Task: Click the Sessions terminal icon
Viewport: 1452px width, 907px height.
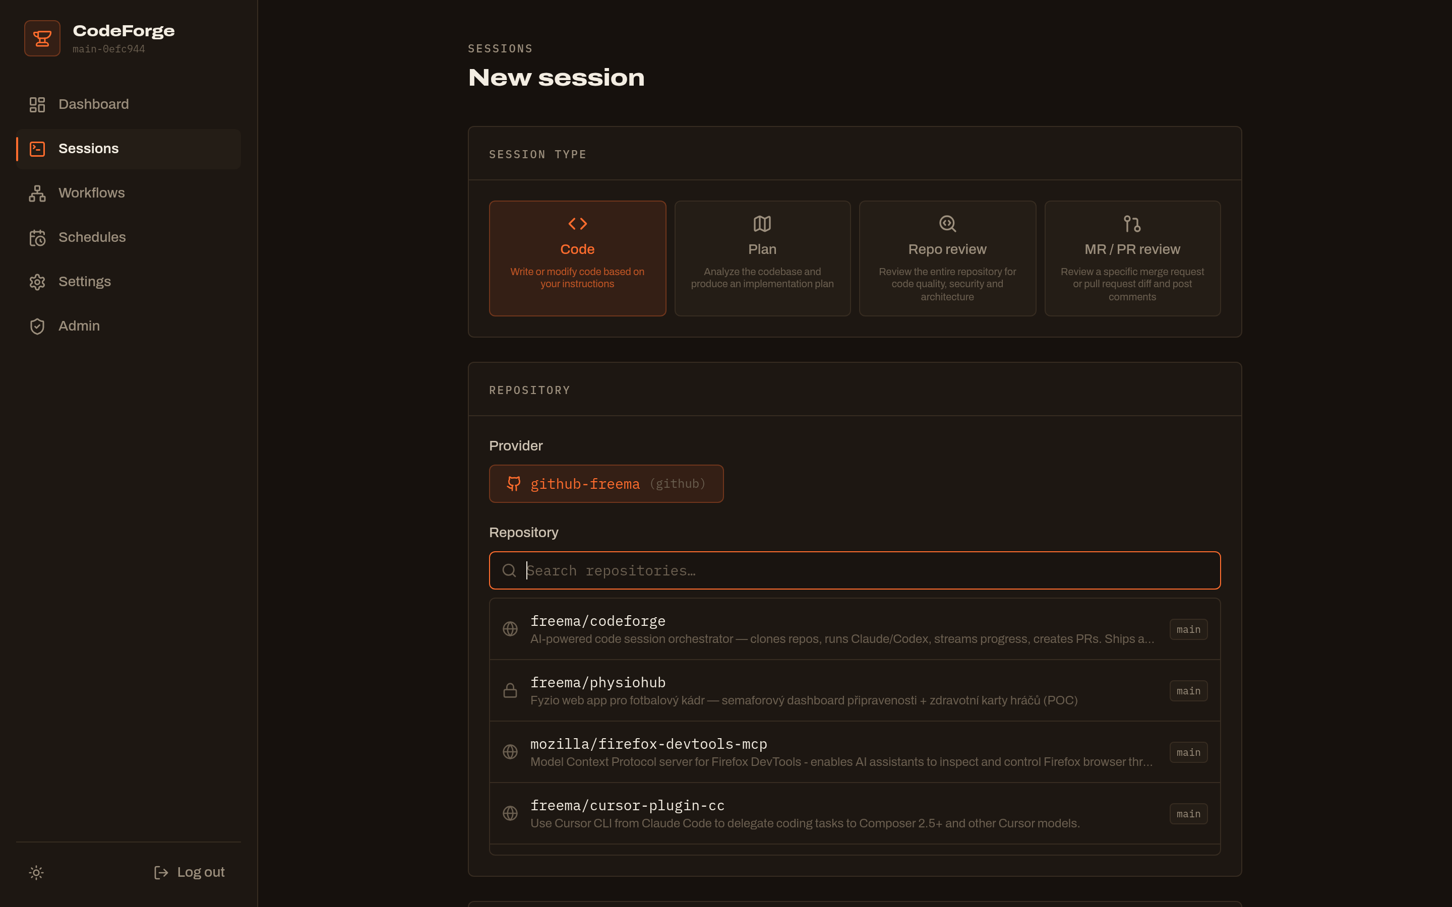Action: (x=37, y=149)
